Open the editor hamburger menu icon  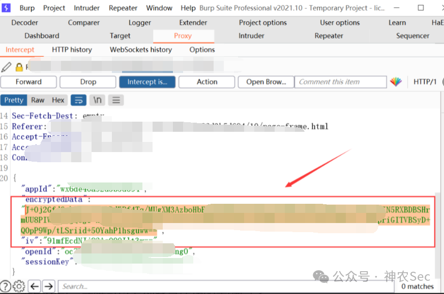[x=116, y=100]
